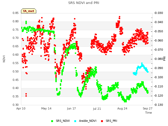Screen dimensions: 168x126
Task: Click the -0.050 PRI axis value
Action: [x=159, y=31]
